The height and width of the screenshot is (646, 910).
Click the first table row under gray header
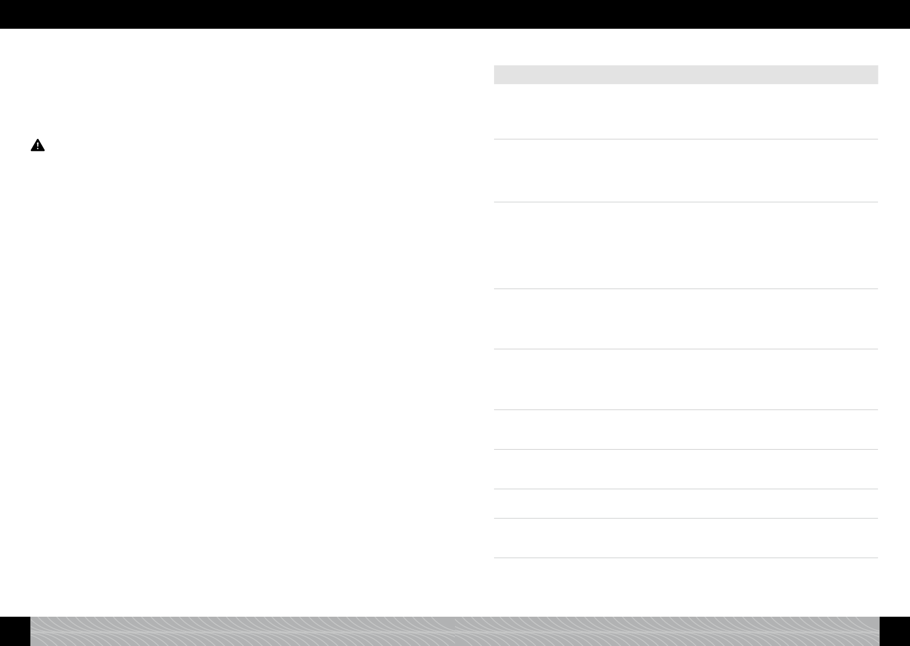click(685, 112)
